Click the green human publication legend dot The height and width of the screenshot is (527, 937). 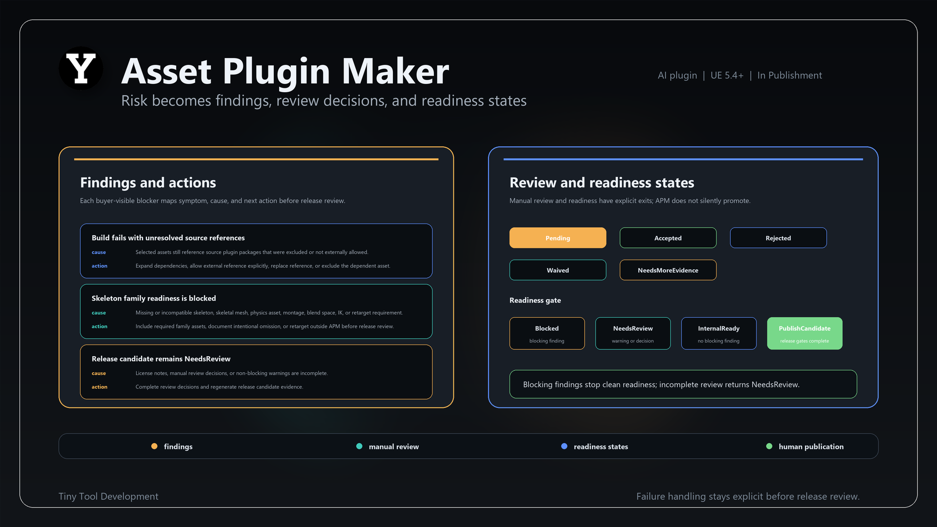click(769, 446)
